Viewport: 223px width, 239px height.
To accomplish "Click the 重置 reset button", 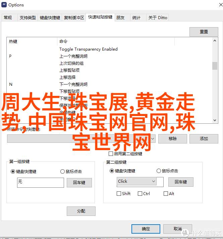I will (204, 32).
